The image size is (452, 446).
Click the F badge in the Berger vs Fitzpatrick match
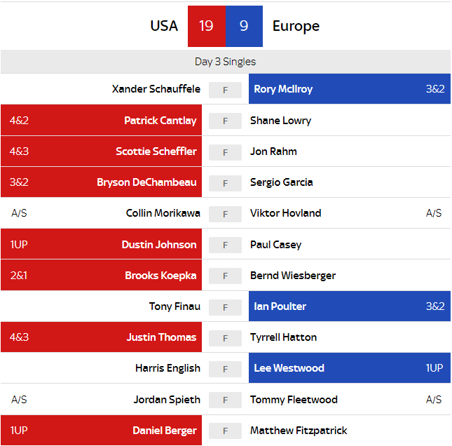225,431
